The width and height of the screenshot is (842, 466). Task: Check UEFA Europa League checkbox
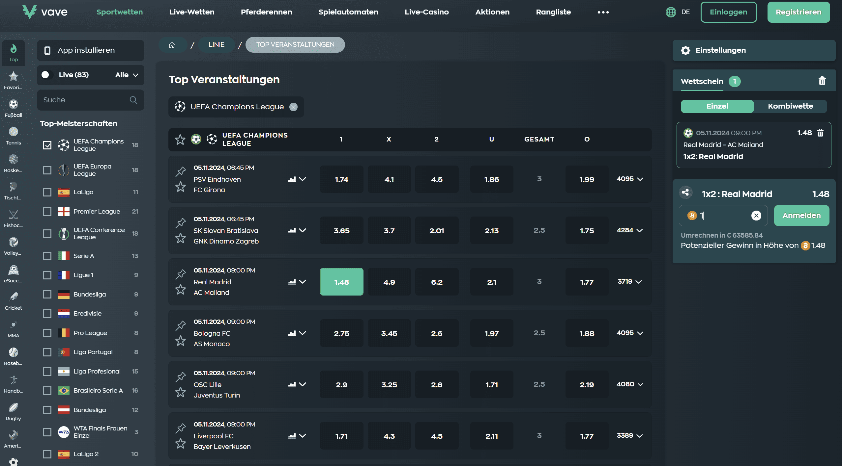(x=47, y=170)
